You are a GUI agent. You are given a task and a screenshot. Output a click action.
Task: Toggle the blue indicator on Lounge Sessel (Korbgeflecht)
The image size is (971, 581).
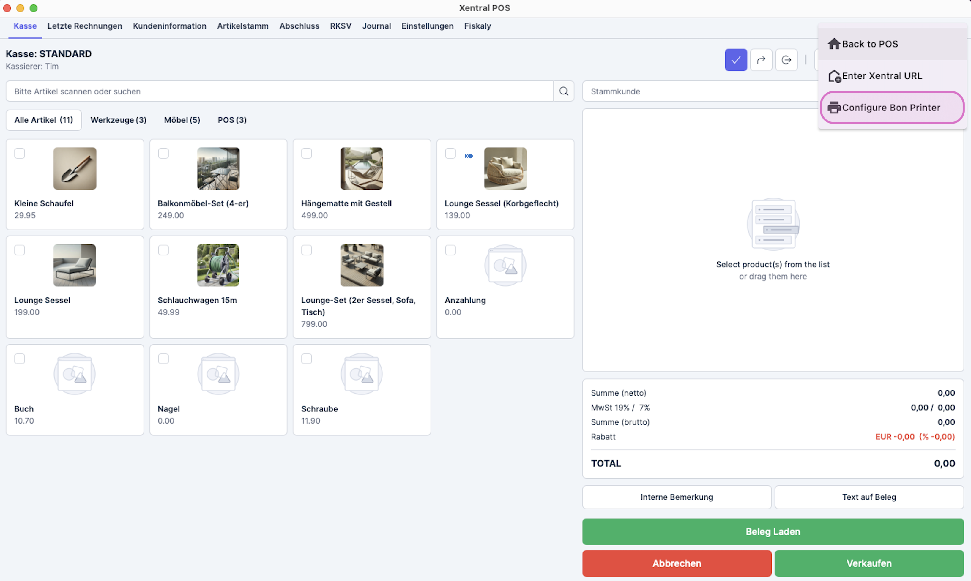[469, 155]
